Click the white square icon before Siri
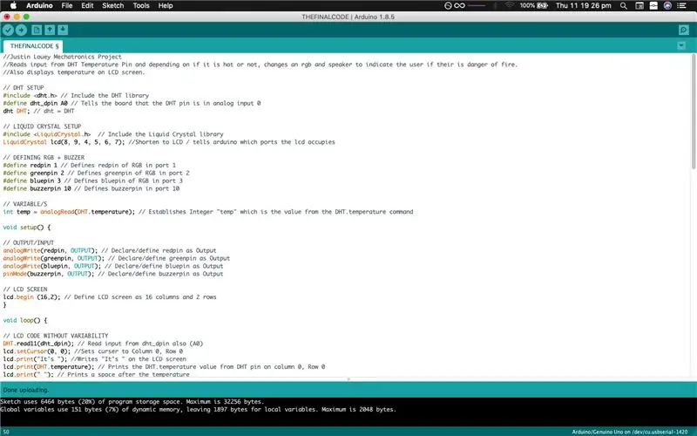 653,6
